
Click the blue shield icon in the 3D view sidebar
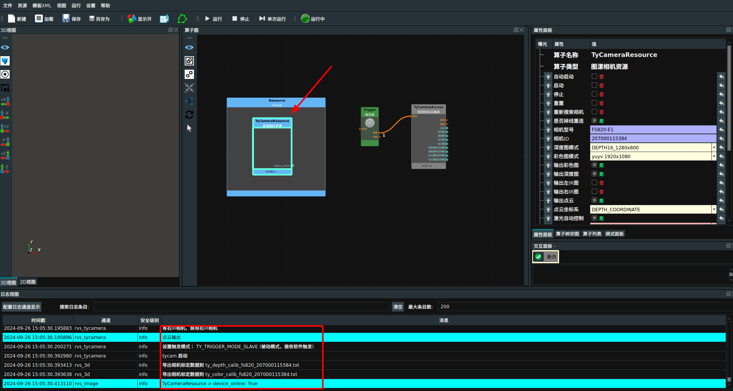coord(5,61)
